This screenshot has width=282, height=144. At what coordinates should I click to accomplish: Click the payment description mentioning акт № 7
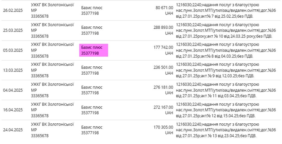(226, 10)
